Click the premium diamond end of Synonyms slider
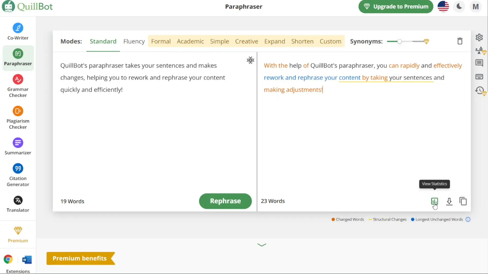This screenshot has height=274, width=488. tap(426, 41)
